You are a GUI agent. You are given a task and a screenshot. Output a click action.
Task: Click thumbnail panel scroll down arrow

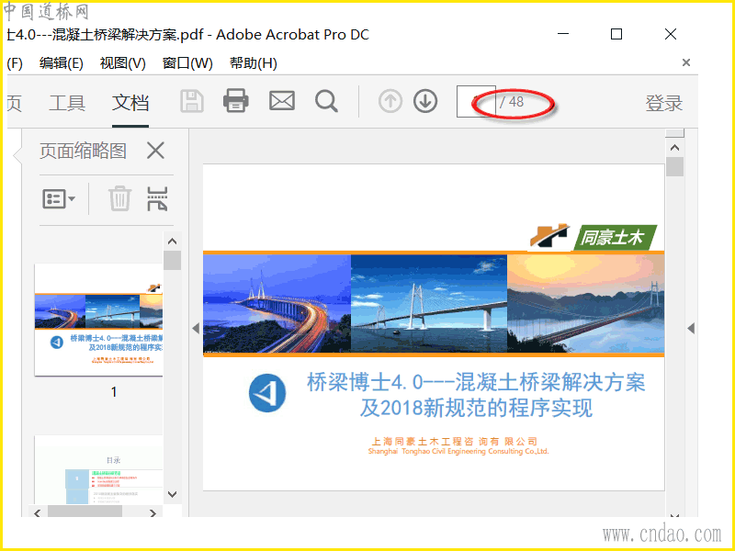pyautogui.click(x=173, y=494)
